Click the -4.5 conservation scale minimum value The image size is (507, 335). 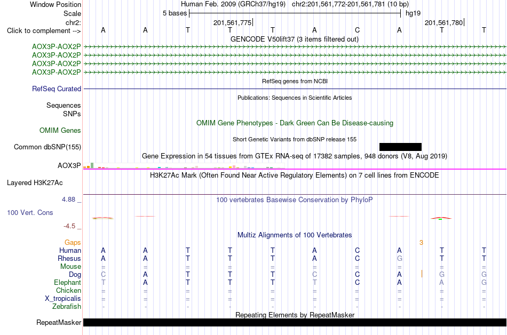coord(69,226)
